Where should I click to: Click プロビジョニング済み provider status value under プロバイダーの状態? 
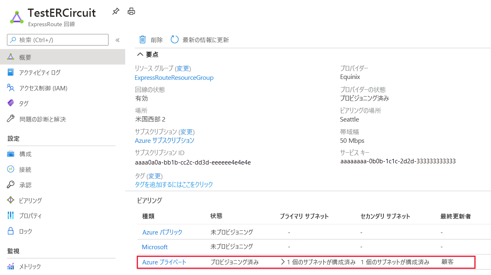365,98
